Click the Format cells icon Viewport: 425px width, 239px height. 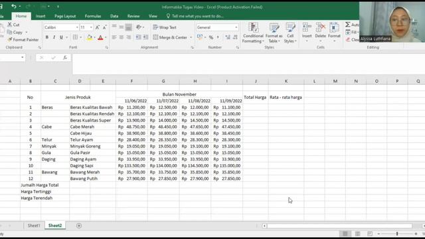pyautogui.click(x=334, y=27)
